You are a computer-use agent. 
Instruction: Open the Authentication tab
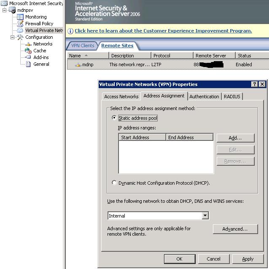204,97
